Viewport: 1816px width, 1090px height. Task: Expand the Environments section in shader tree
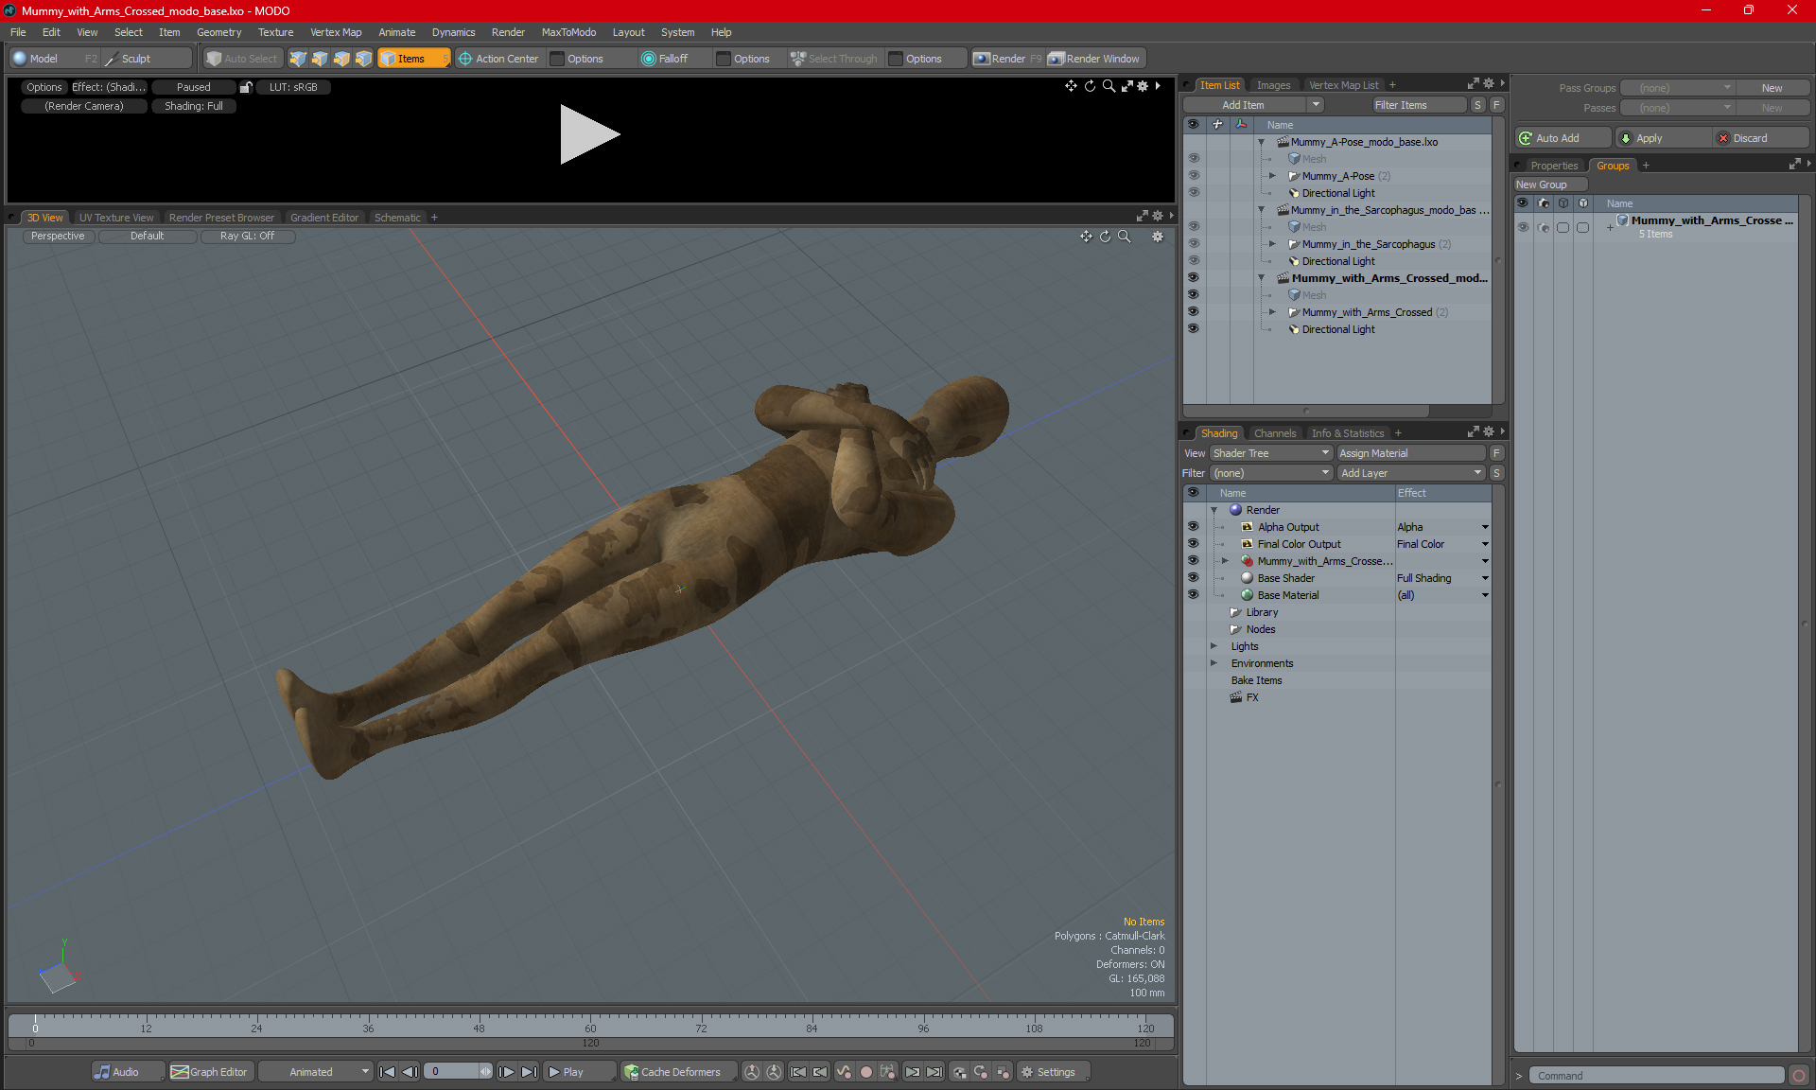(1213, 661)
